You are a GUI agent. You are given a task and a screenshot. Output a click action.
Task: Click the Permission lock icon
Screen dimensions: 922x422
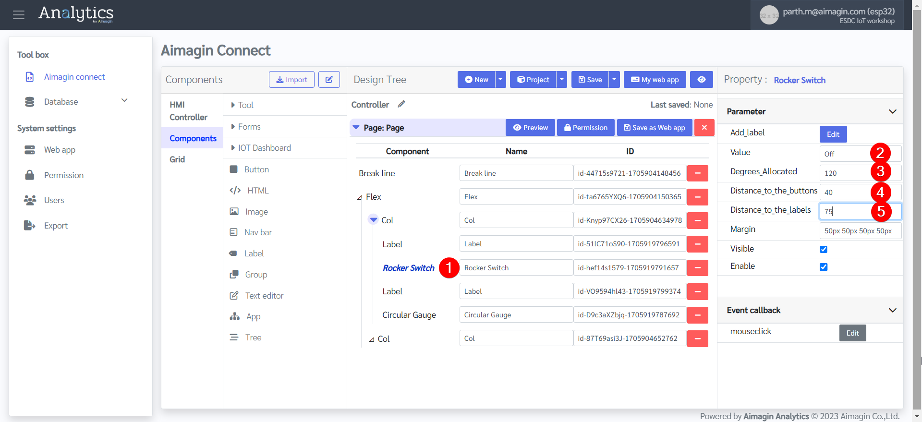[x=30, y=175]
